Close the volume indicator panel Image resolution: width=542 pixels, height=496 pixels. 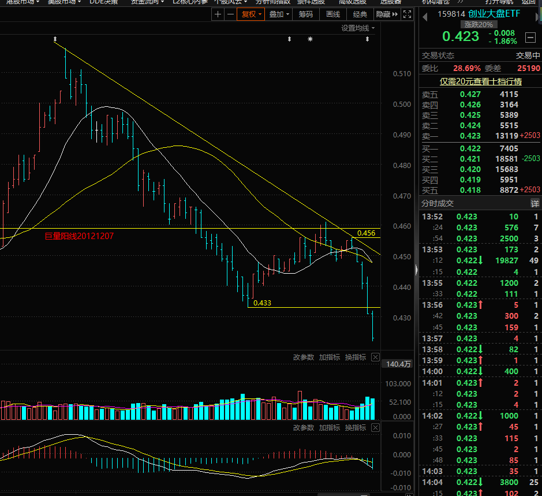375,357
